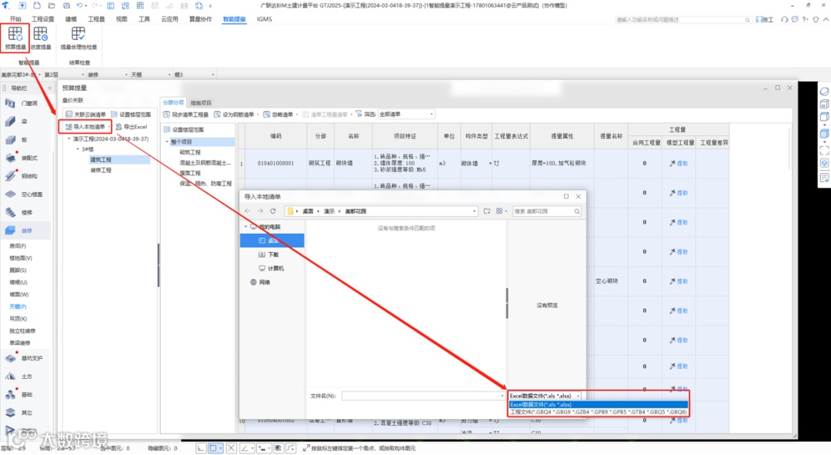The width and height of the screenshot is (831, 455).
Task: Click 设为钢筋清单 toolbar button
Action: (x=234, y=115)
